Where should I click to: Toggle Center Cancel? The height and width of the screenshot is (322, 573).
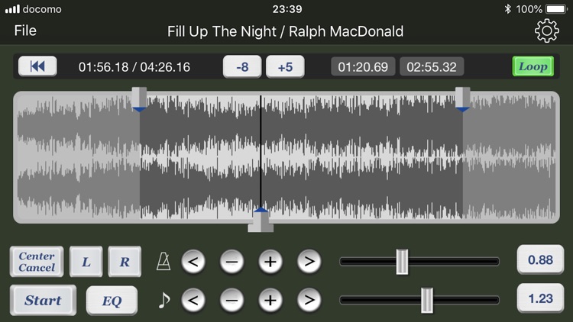(x=37, y=262)
